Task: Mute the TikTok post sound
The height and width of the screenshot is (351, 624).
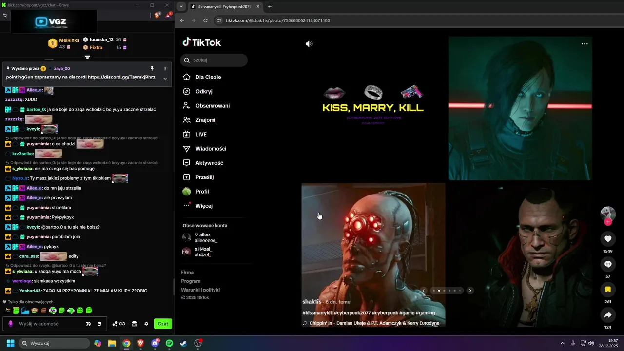Action: [x=309, y=44]
